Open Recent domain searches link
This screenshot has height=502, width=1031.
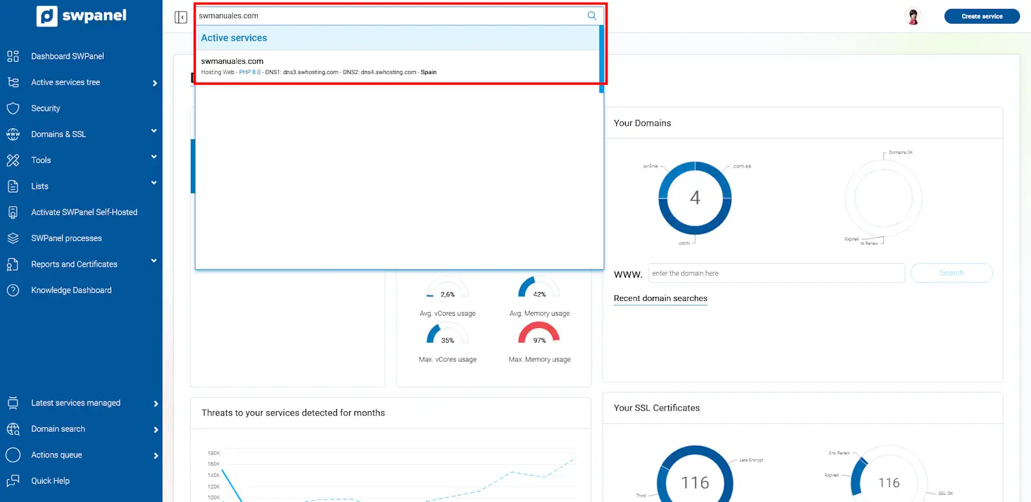coord(660,298)
